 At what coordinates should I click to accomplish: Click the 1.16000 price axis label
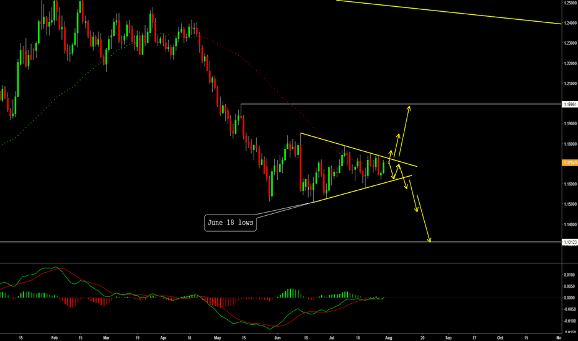click(570, 184)
